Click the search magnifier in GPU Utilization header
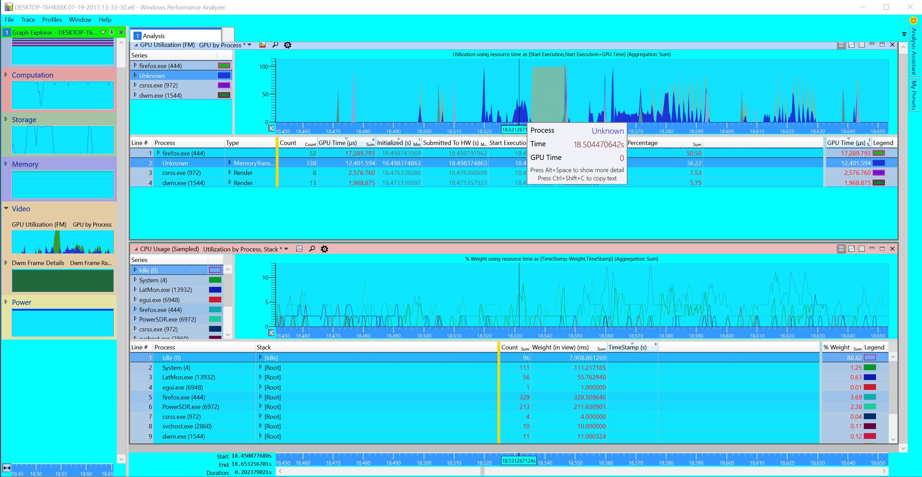This screenshot has width=922, height=477. point(275,45)
